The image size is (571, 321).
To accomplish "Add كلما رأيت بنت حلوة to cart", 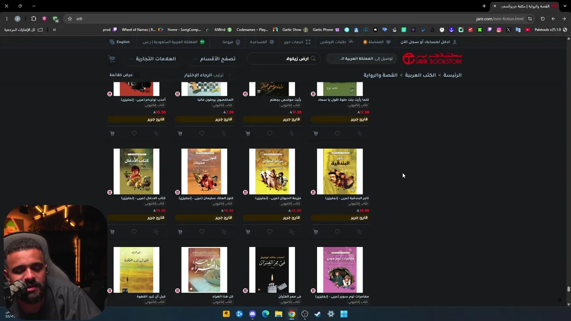I will click(x=315, y=133).
